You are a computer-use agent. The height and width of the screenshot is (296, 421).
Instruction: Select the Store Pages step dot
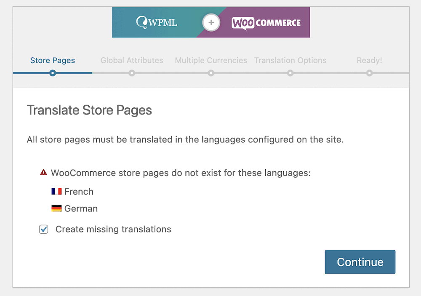point(53,73)
